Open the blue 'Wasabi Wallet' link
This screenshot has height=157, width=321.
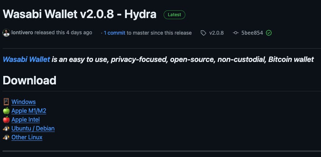point(26,59)
